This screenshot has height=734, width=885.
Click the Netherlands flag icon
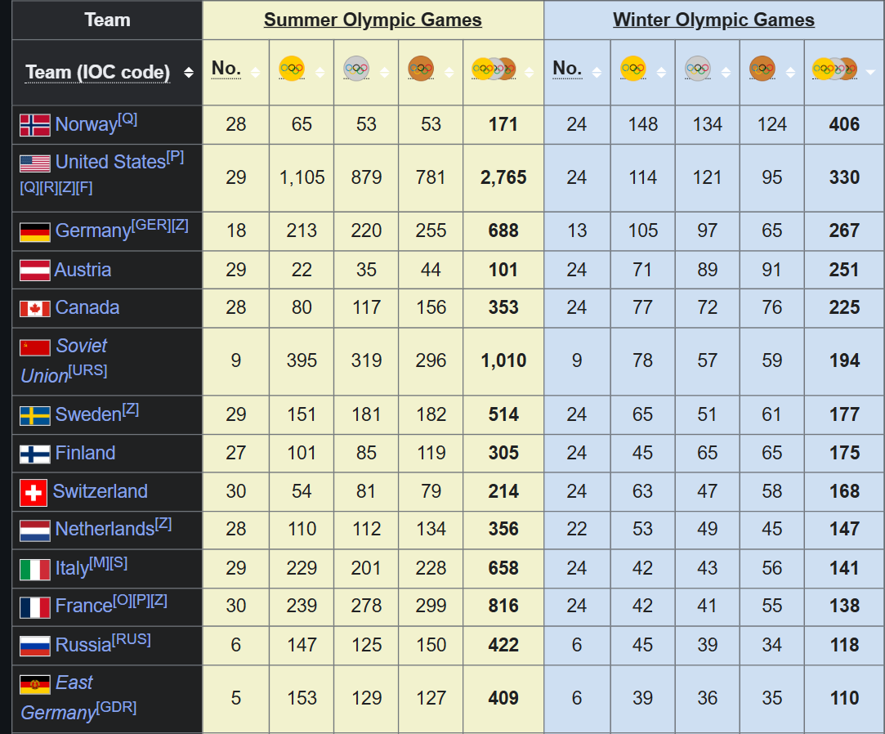(x=35, y=530)
